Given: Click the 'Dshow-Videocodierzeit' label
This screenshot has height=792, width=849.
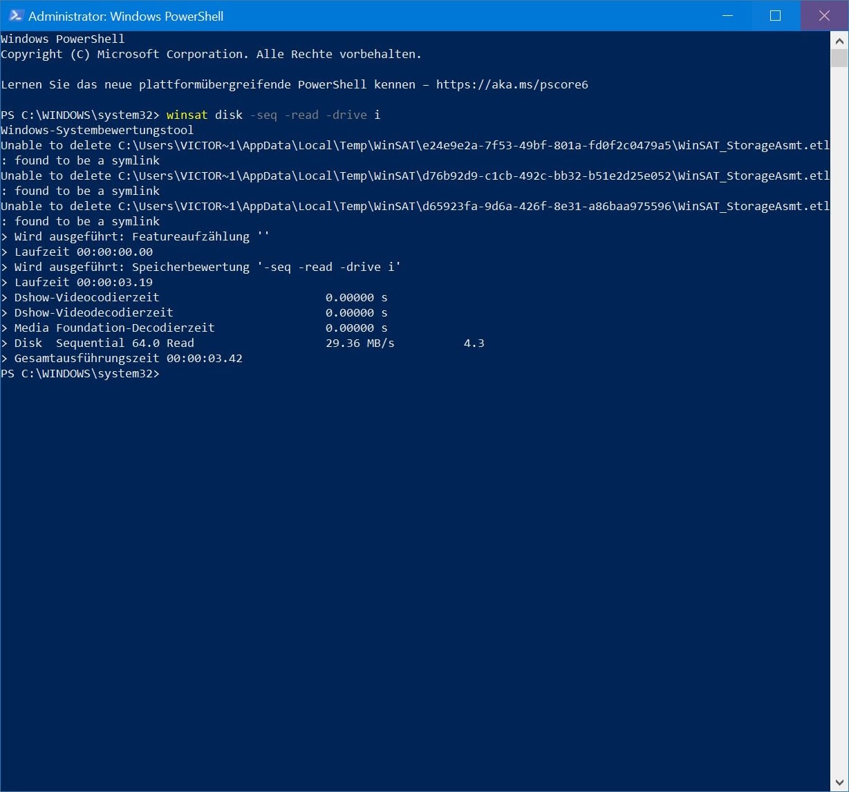Looking at the screenshot, I should (x=87, y=297).
